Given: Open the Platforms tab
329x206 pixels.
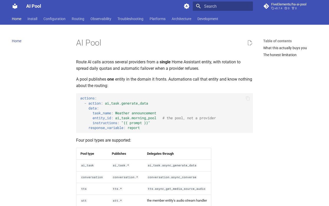Looking at the screenshot, I should pyautogui.click(x=158, y=19).
